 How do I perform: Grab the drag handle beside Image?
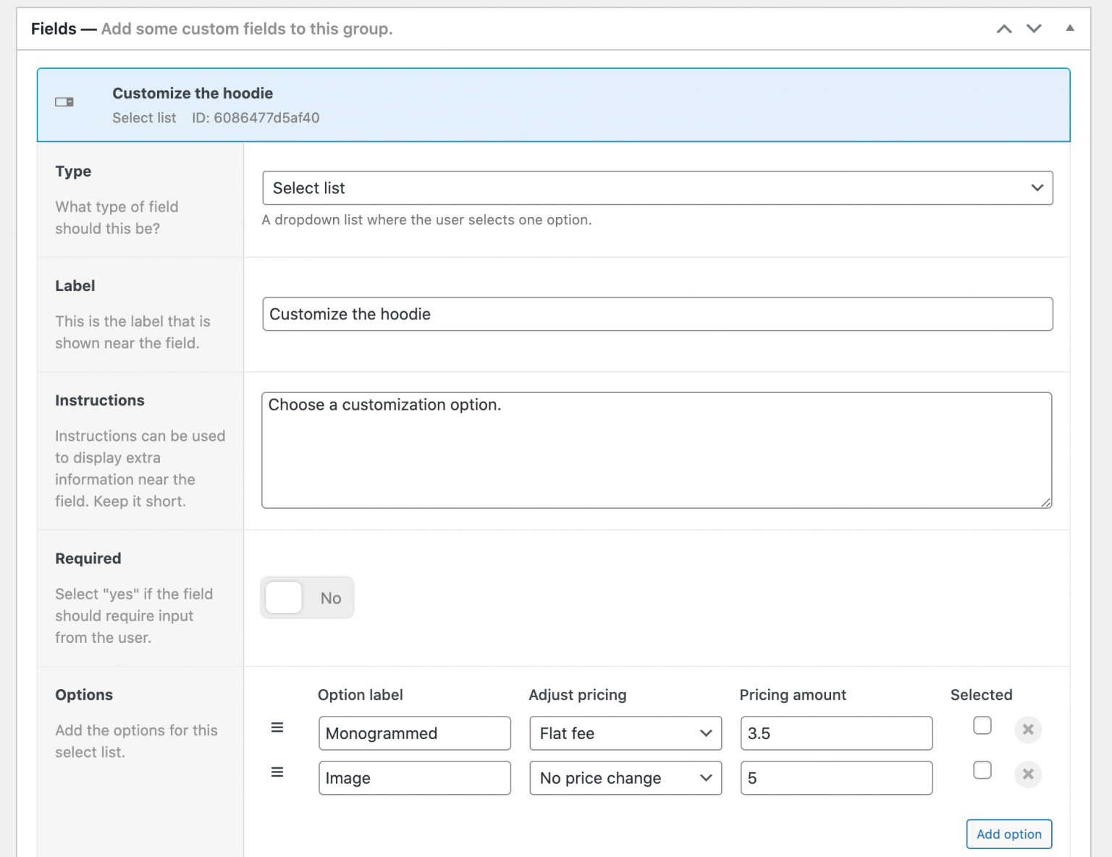(x=277, y=772)
